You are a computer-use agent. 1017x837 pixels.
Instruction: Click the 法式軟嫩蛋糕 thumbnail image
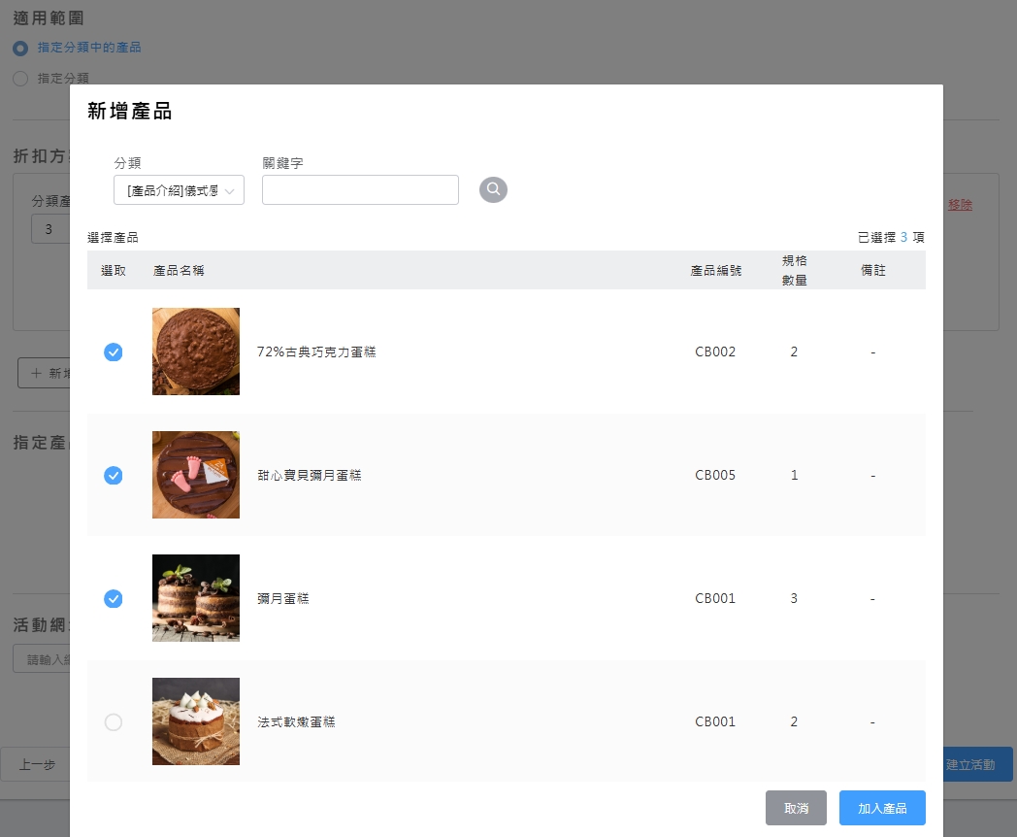click(196, 721)
